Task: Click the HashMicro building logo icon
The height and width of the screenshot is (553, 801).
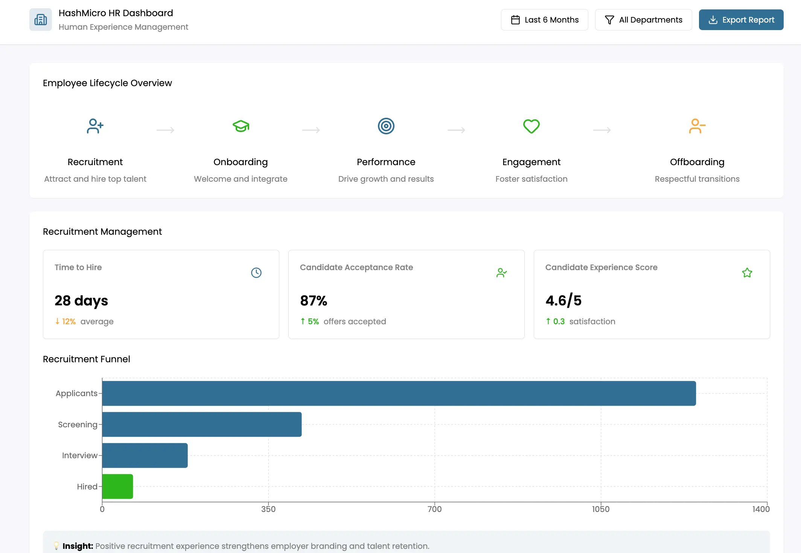Action: tap(40, 19)
